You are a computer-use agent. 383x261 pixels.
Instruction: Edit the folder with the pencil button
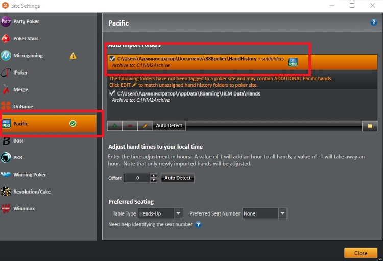coord(145,126)
